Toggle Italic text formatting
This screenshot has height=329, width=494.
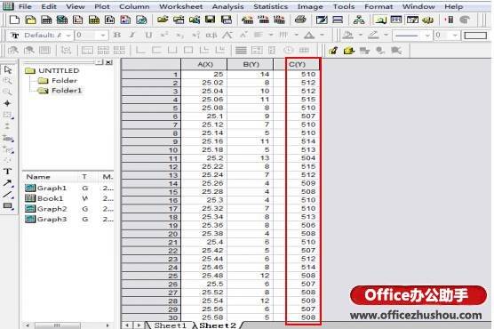[x=132, y=35]
